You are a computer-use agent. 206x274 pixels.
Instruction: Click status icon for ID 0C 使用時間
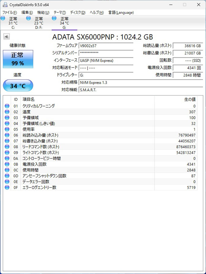[x=7, y=170]
